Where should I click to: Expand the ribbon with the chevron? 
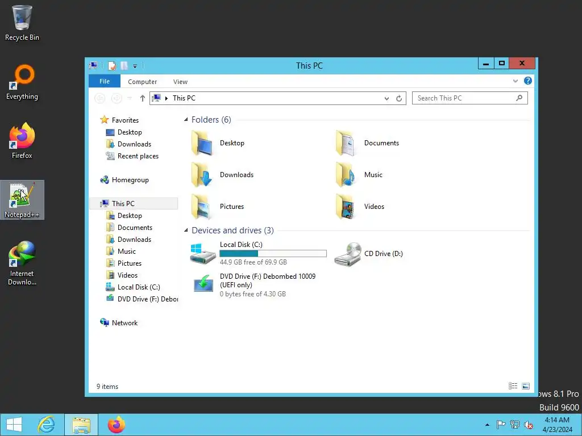(515, 81)
